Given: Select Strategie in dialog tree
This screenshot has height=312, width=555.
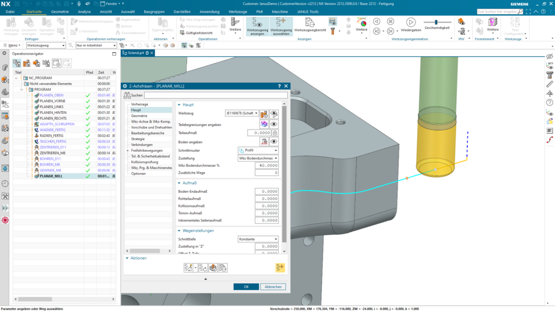Looking at the screenshot, I should coord(138,139).
